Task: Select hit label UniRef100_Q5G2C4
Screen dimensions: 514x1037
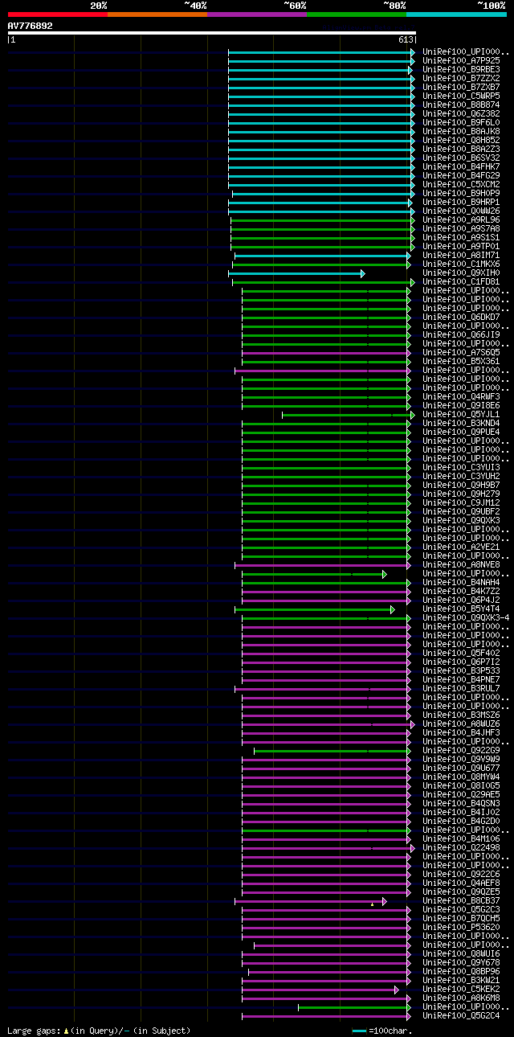Action: [461, 1015]
